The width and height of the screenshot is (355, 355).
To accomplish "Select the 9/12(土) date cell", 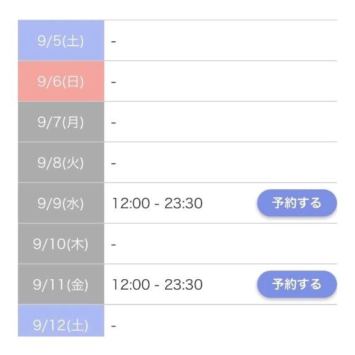I will point(61,320).
